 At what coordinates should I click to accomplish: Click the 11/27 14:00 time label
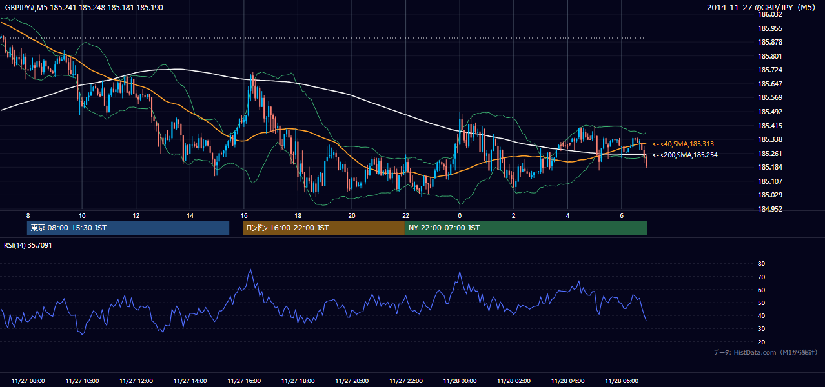click(190, 381)
